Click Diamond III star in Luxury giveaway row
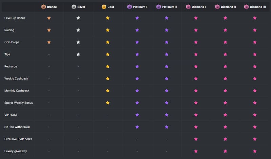Screen dimensions: 271x159 pos(255,151)
